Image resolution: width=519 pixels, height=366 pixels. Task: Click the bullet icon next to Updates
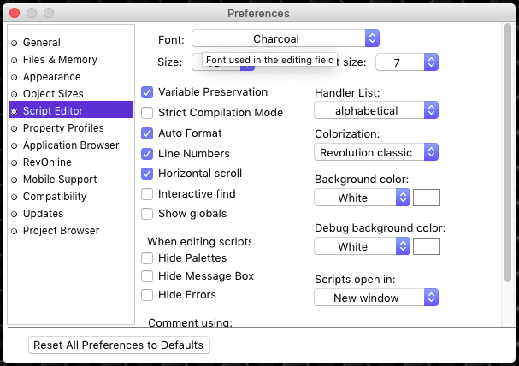14,214
